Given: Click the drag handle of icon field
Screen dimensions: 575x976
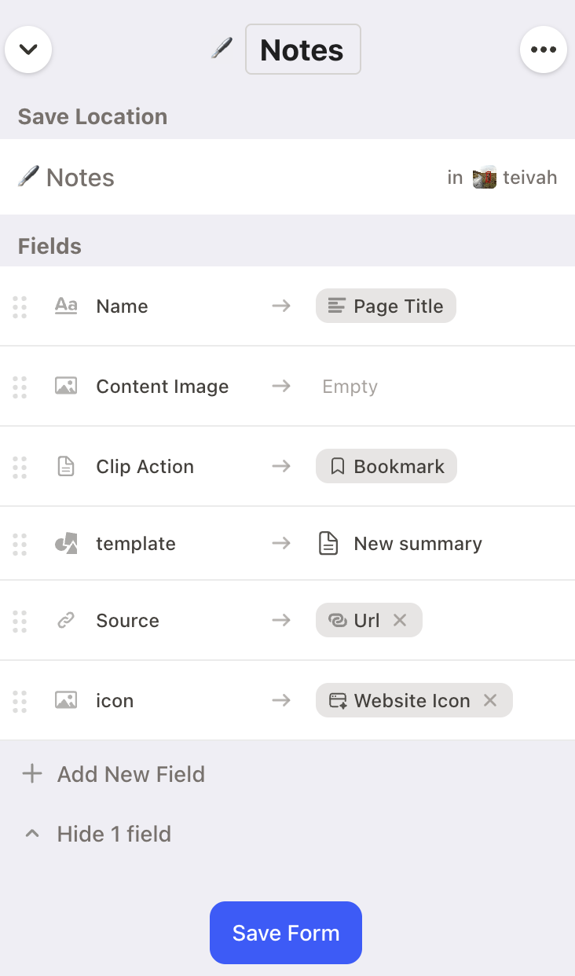Looking at the screenshot, I should (x=20, y=700).
